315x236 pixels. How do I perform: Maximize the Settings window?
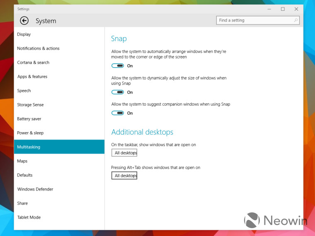[283, 9]
